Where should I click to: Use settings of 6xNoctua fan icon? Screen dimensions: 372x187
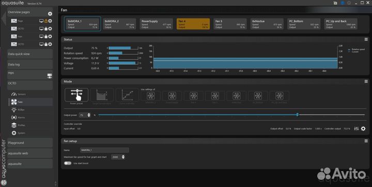(x=236, y=96)
